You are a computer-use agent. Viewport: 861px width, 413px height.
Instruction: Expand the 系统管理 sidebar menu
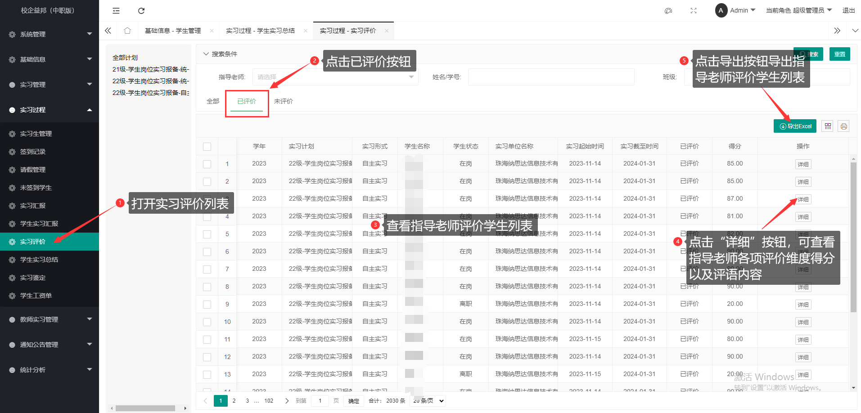[50, 34]
